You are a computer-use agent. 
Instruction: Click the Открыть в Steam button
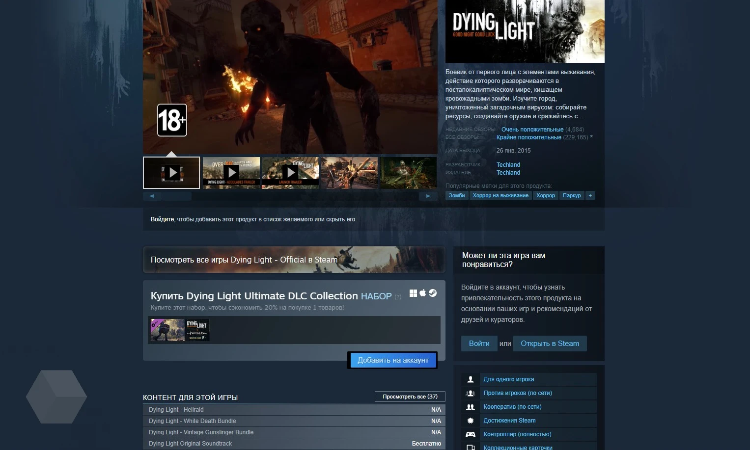(550, 344)
